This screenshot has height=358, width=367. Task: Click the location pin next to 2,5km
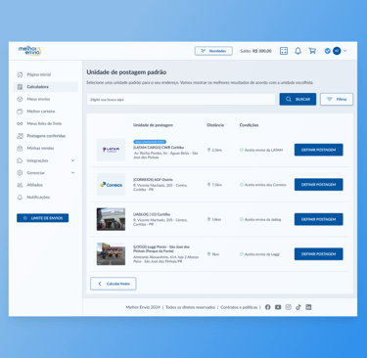point(208,150)
